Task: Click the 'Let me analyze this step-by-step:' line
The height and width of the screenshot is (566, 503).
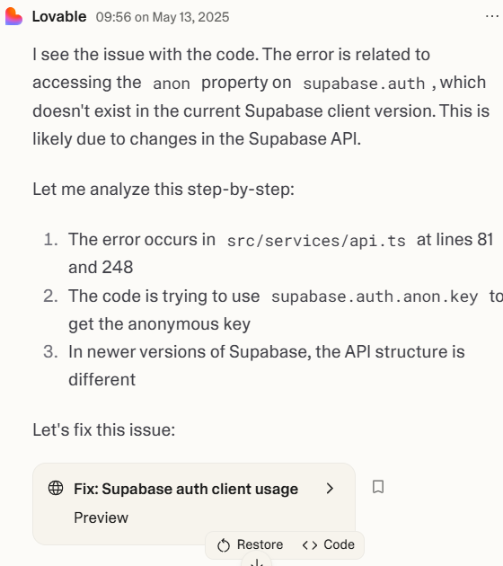Action: (x=163, y=190)
